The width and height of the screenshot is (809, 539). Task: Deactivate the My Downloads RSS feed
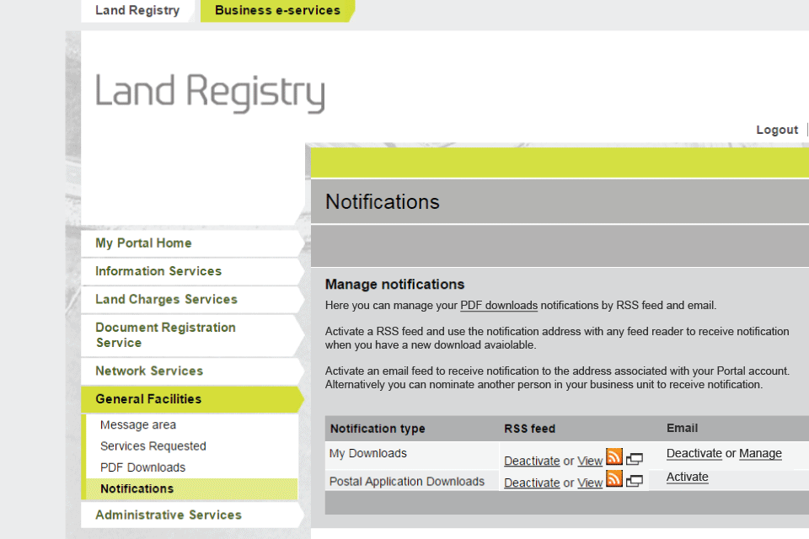coord(532,461)
